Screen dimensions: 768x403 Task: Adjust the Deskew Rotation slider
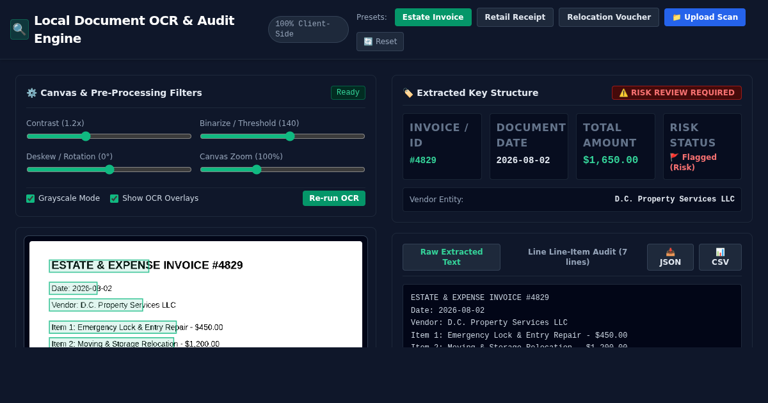pyautogui.click(x=109, y=170)
